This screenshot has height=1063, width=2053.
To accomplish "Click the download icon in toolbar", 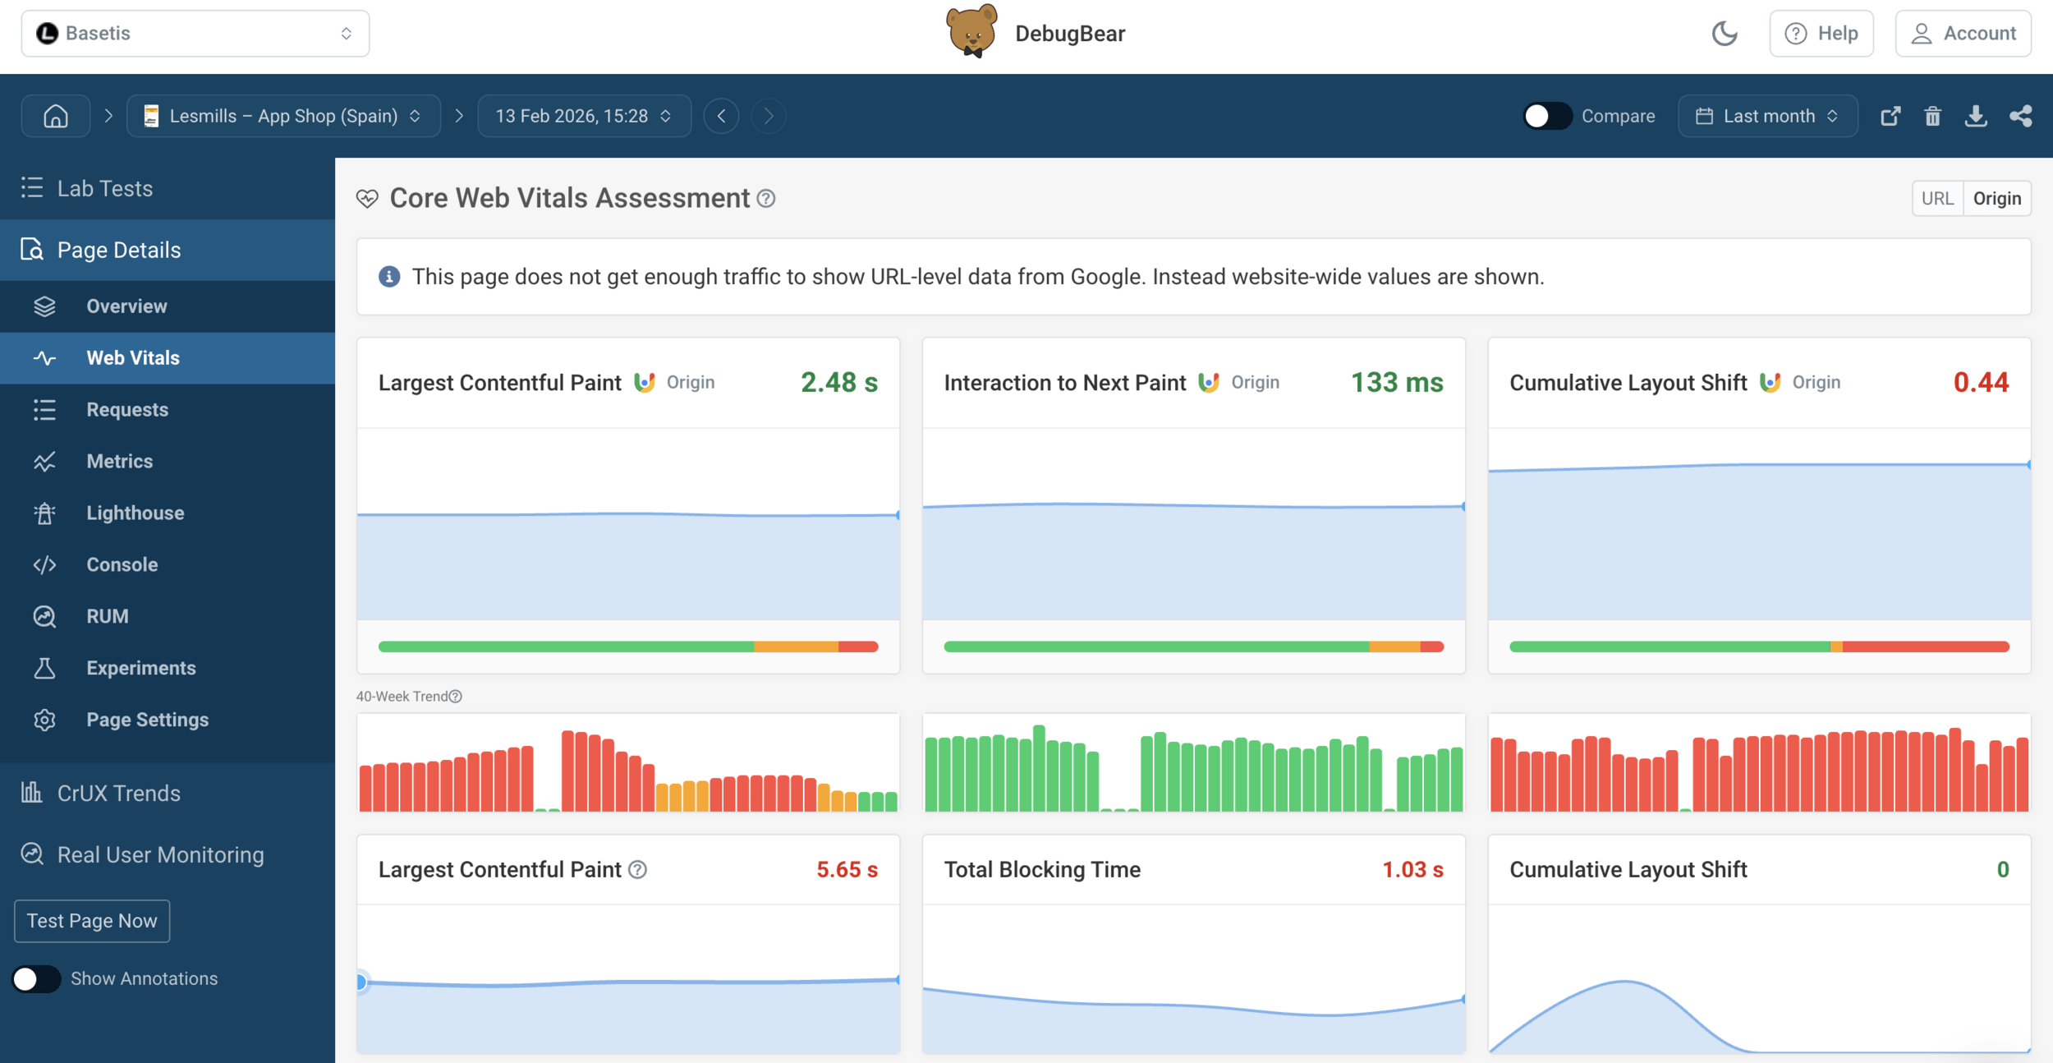I will pos(1976,116).
